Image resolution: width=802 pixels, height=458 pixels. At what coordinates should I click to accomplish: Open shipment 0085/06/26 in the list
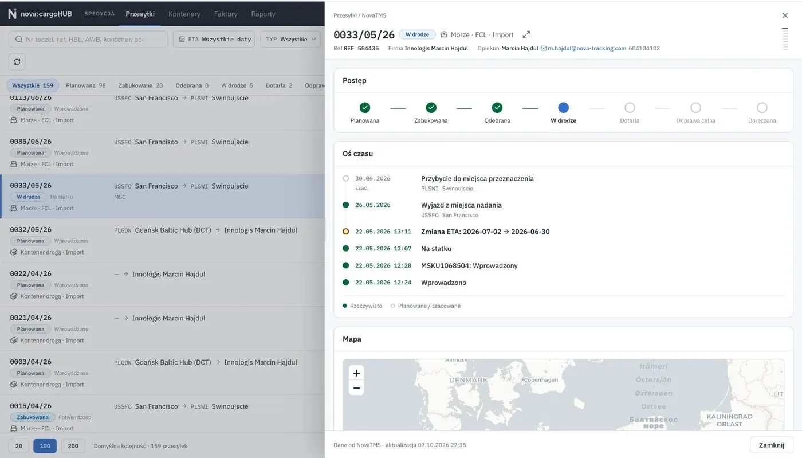(x=162, y=152)
